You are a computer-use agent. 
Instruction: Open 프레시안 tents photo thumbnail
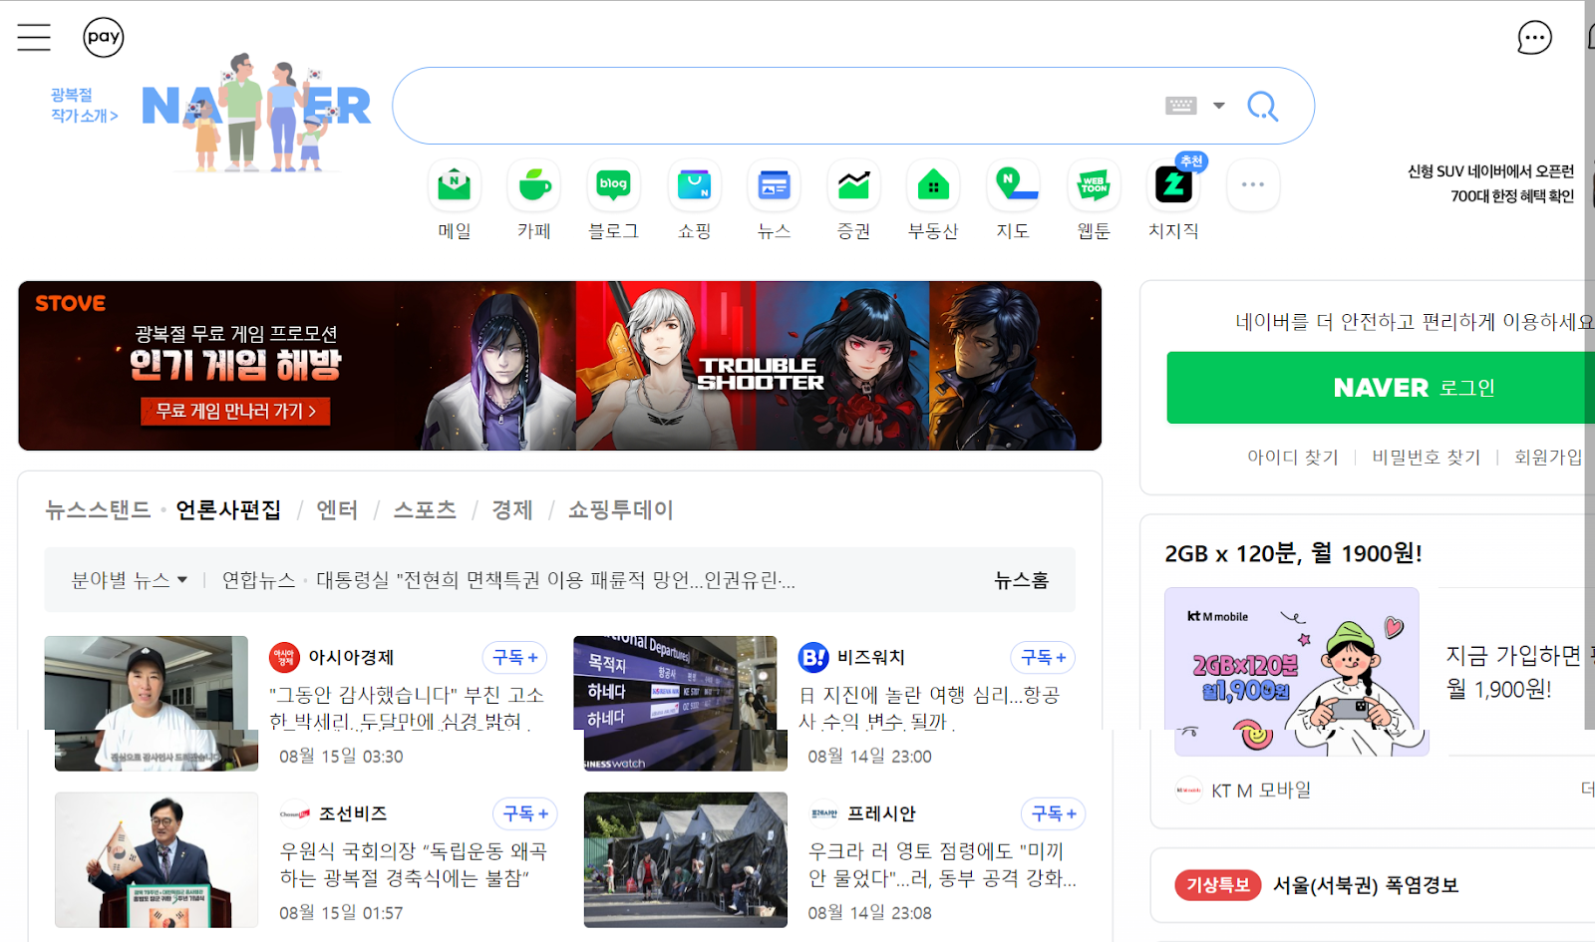(x=686, y=860)
